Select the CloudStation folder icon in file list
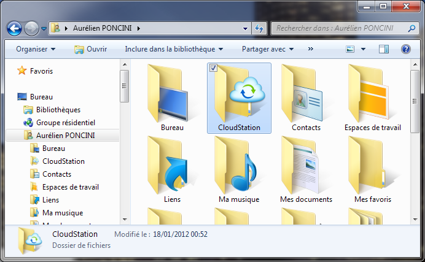 239,93
